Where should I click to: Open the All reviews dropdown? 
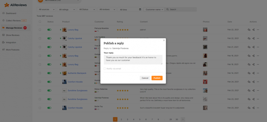[107, 9]
